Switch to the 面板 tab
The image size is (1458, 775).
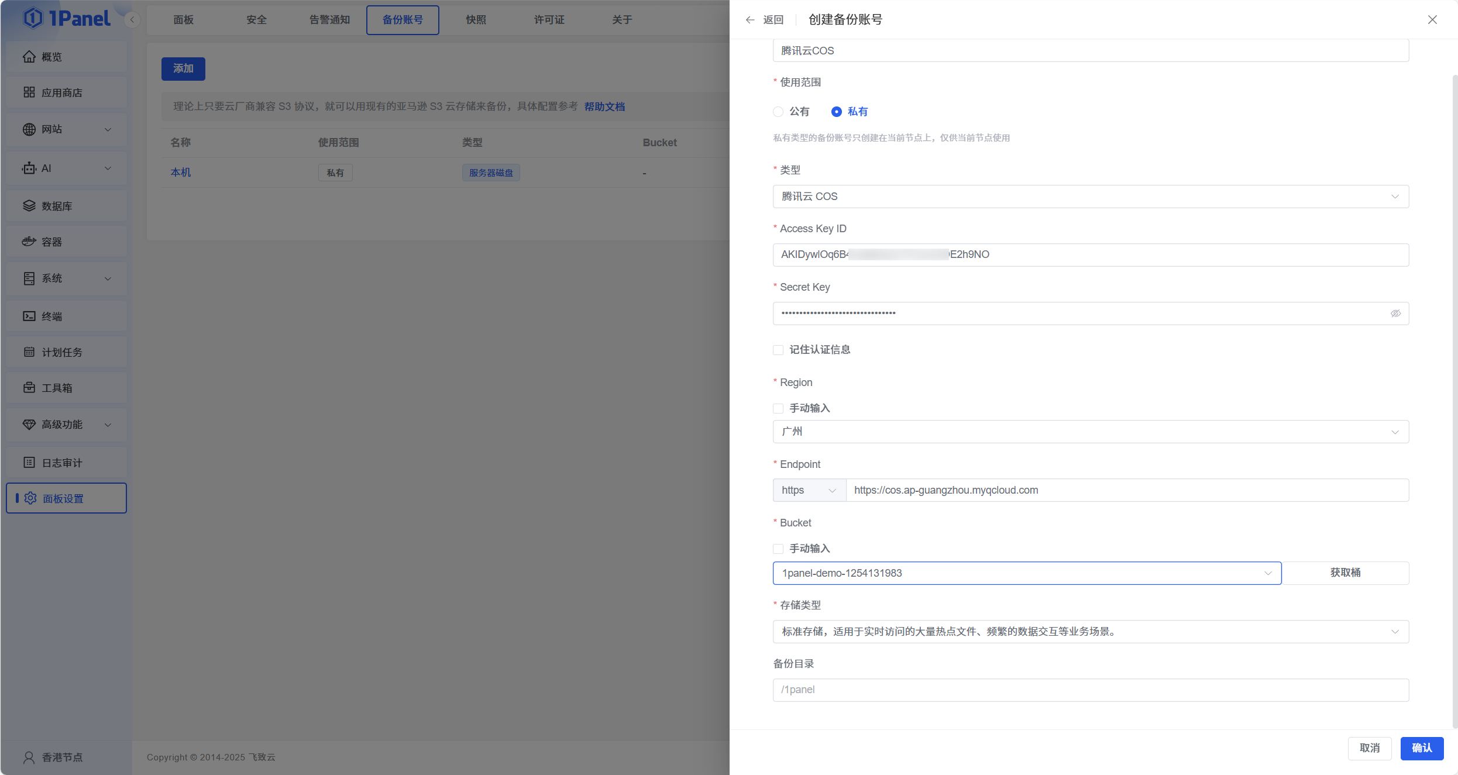coord(183,20)
